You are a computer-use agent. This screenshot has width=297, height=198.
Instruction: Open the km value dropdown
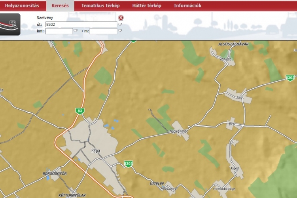pyautogui.click(x=76, y=31)
